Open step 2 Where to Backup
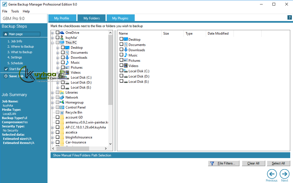This screenshot has width=293, height=183. (x=21, y=47)
